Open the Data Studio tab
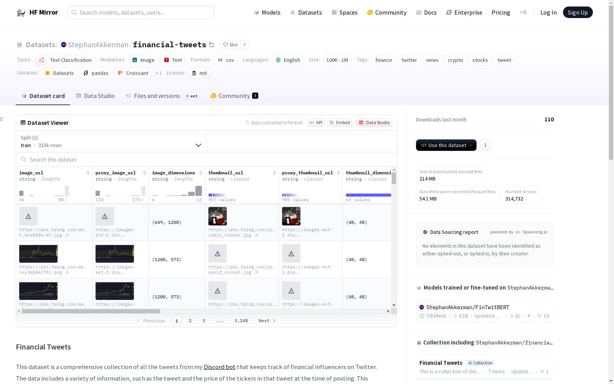Screen dimensions: 614x384 click(x=95, y=96)
